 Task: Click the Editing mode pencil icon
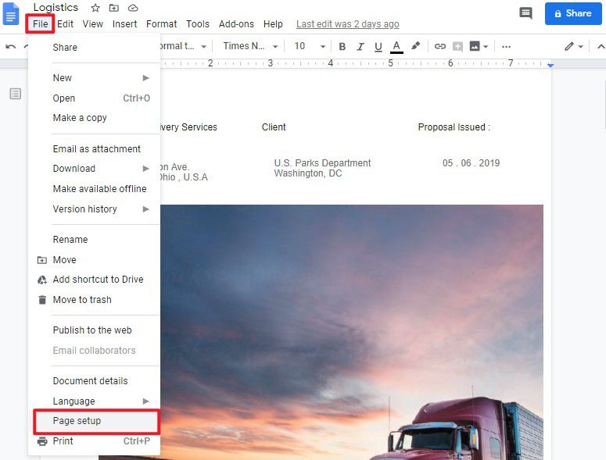(x=568, y=46)
